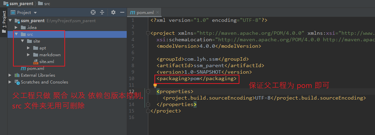The image size is (375, 135).
Task: Expand the markdown folder
Action: pos(29,55)
